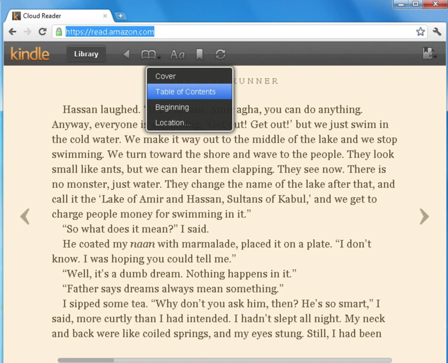
Task: Click the browser reload button
Action: point(42,32)
